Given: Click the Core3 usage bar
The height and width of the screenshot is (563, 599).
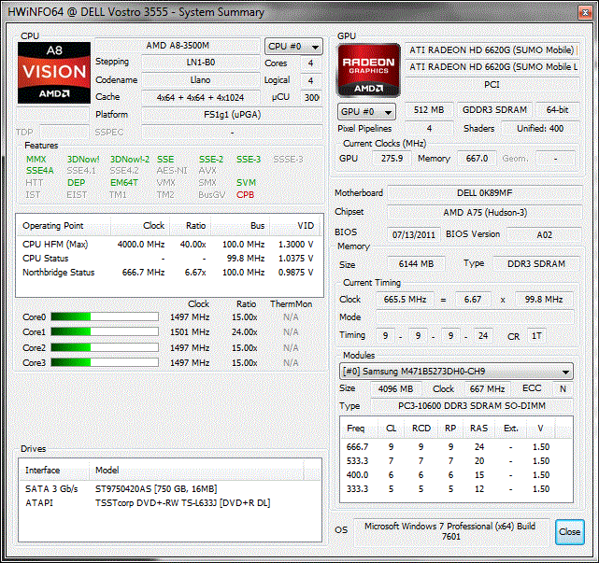Looking at the screenshot, I should 105,362.
